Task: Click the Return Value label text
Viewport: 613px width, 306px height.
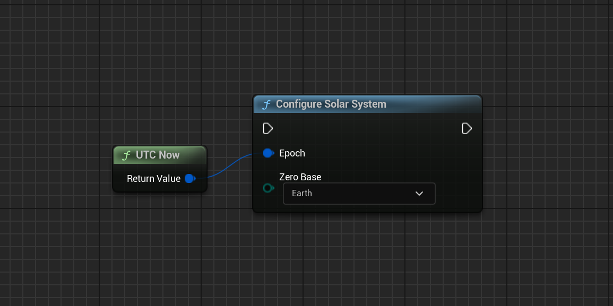Action: (153, 179)
